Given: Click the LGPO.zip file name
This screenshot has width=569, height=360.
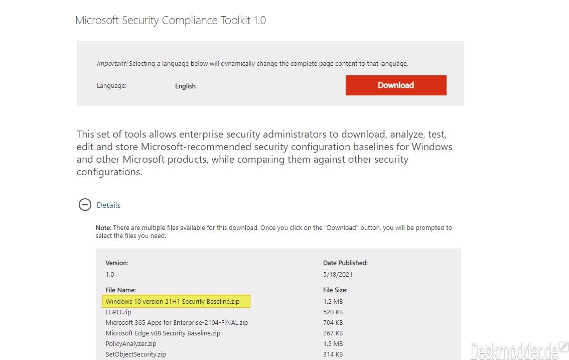Looking at the screenshot, I should 118,312.
